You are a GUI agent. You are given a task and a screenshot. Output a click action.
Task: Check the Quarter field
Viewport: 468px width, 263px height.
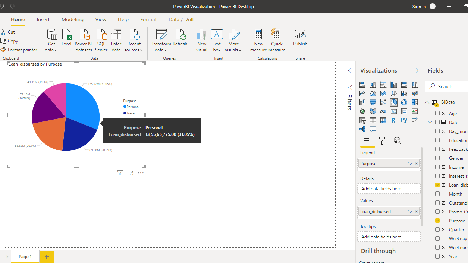(x=437, y=229)
